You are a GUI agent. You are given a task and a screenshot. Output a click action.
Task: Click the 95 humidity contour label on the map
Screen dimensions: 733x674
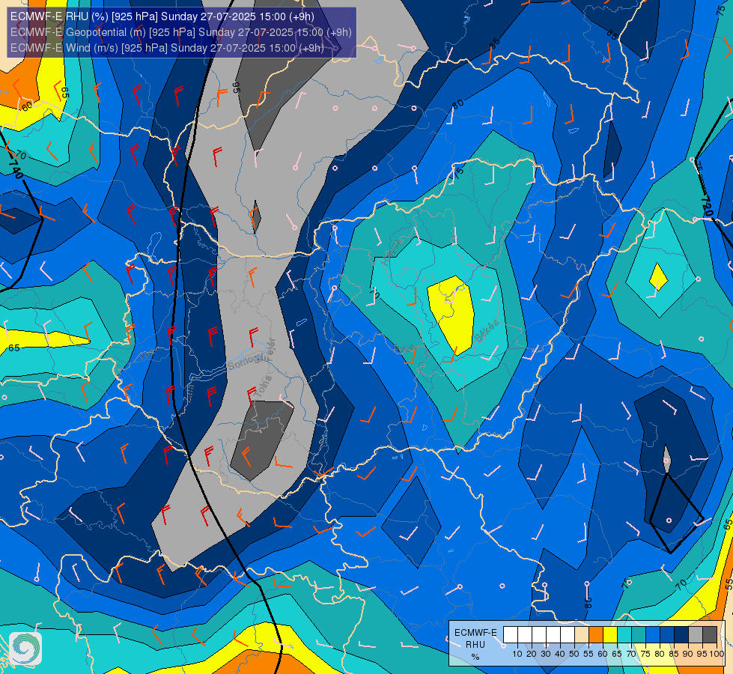point(236,87)
